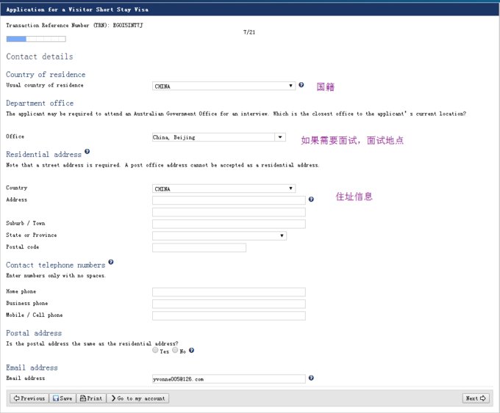Focus the Home phone field

(229, 292)
